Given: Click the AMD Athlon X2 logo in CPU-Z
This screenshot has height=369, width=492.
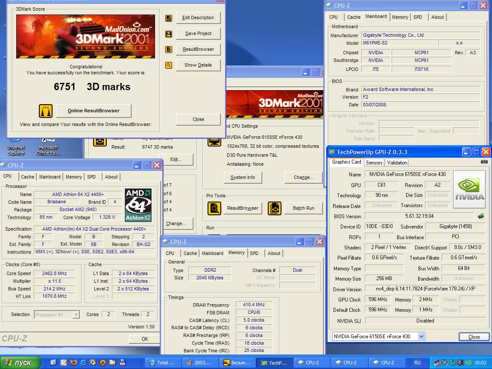Looking at the screenshot, I should tap(138, 205).
